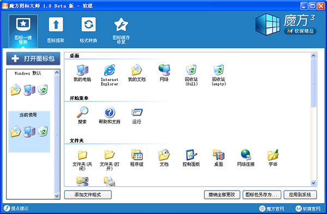Select the 回收站 (full) icon
Image resolution: width=327 pixels, height=214 pixels.
[x=191, y=75]
